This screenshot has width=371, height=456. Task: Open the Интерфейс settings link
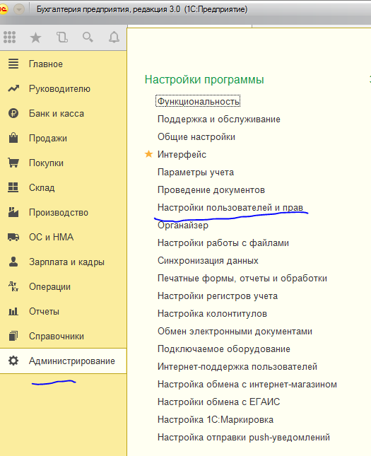coord(182,154)
